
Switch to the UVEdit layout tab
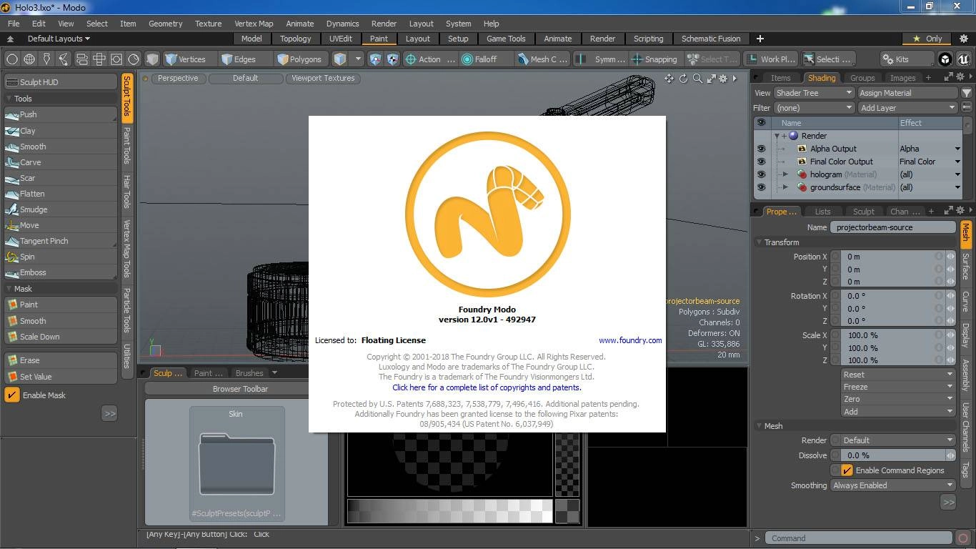click(x=340, y=39)
